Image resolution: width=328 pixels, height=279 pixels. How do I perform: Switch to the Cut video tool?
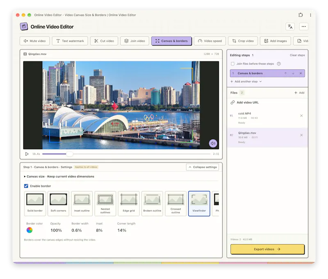104,41
